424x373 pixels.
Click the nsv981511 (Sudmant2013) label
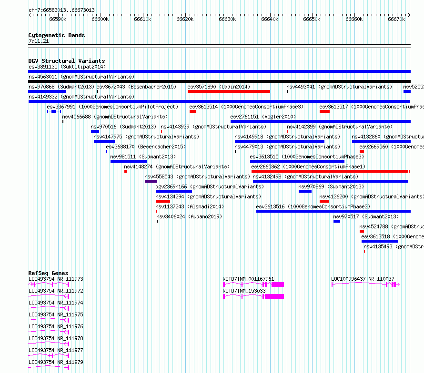pos(143,157)
